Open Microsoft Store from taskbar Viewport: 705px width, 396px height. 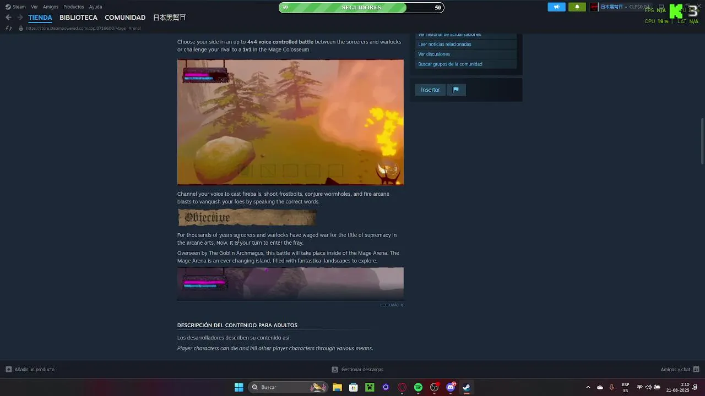coord(354,387)
